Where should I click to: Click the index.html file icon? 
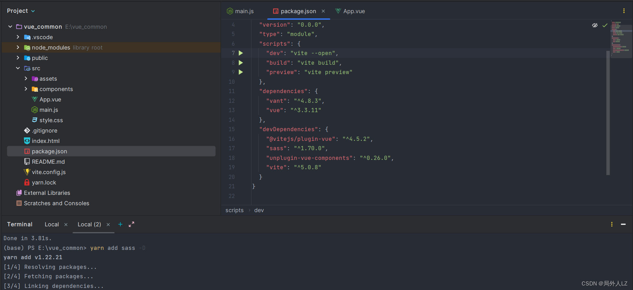point(27,141)
